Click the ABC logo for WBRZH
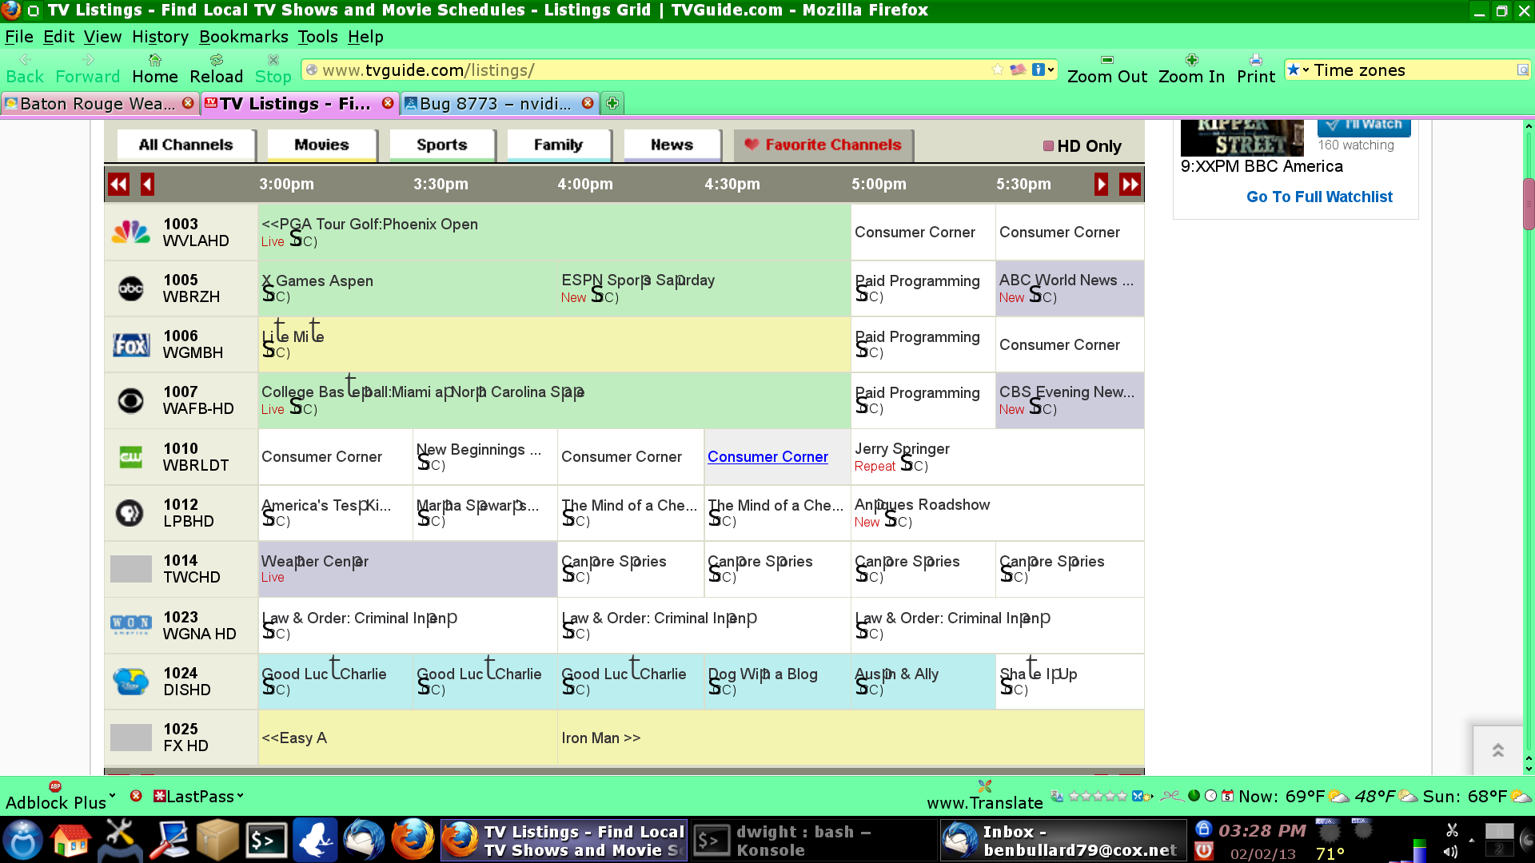Image resolution: width=1535 pixels, height=863 pixels. 131,288
